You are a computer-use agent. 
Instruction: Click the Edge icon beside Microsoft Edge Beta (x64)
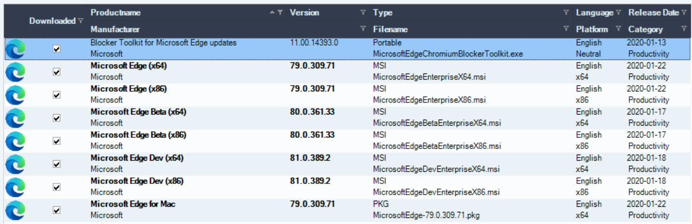coord(15,118)
